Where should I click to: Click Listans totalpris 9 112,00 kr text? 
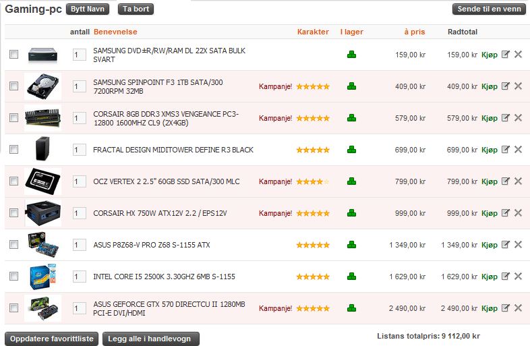(x=429, y=336)
